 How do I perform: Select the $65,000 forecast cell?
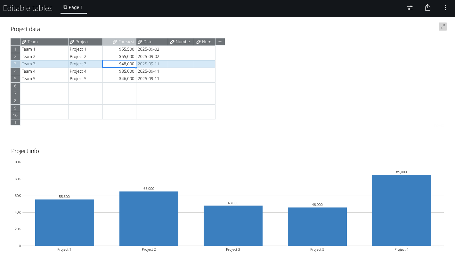pyautogui.click(x=119, y=57)
